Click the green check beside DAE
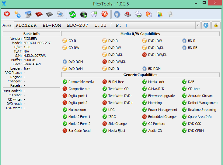Screen dimensions: 223x165 (x=184, y=82)
